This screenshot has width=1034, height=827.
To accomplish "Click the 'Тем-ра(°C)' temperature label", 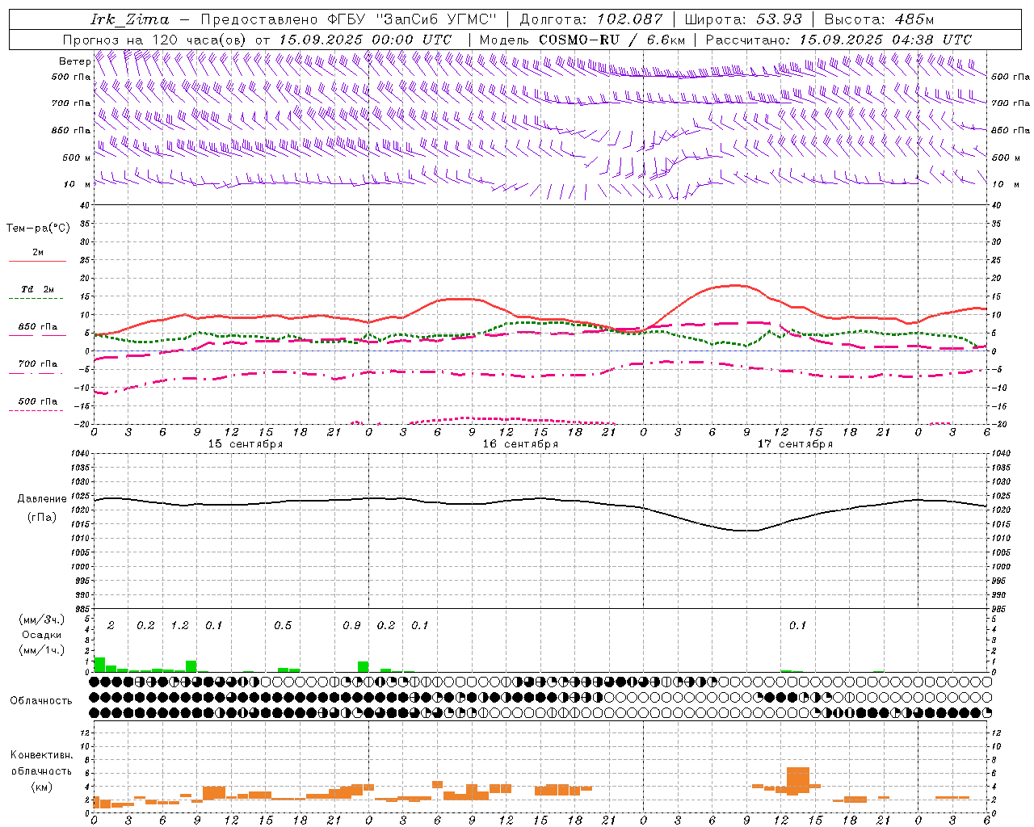I will click(38, 229).
